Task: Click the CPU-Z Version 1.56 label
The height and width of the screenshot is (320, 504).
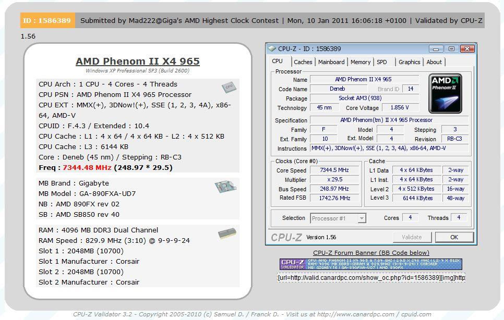Action: [x=321, y=237]
